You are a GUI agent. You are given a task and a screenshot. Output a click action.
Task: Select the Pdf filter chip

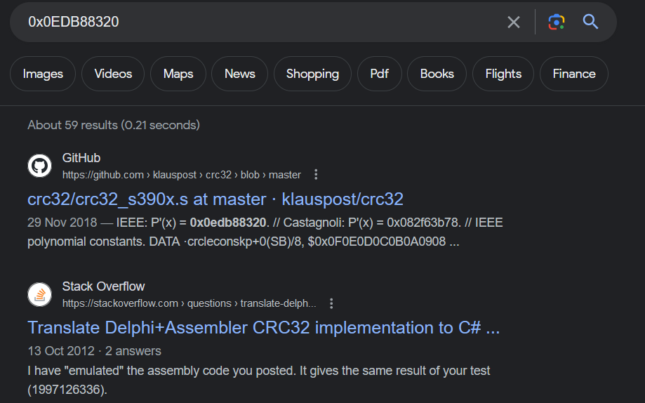380,74
